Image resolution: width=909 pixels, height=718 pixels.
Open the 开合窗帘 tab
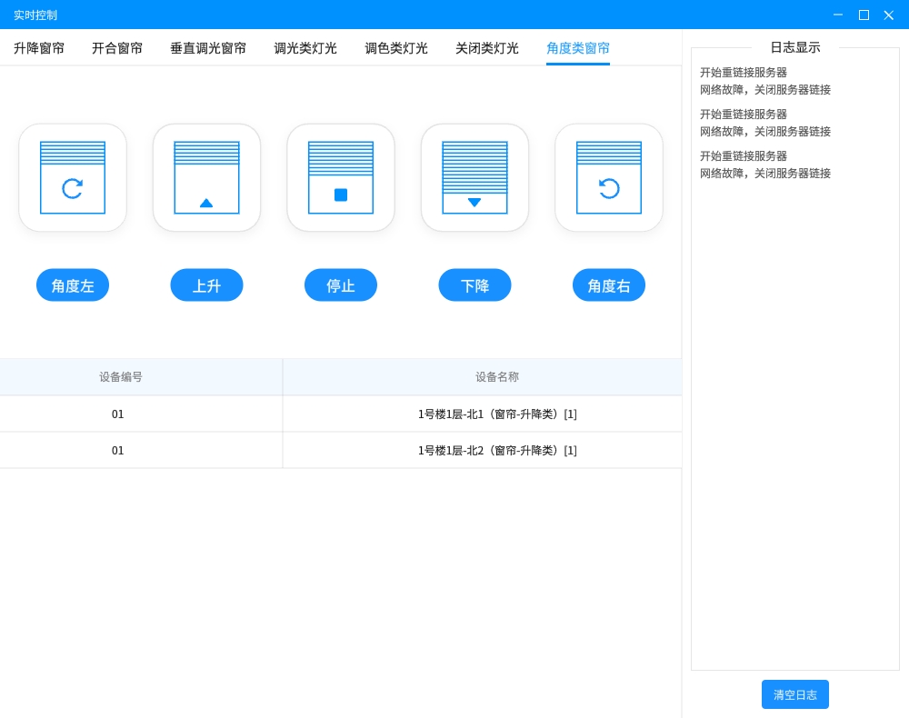(x=117, y=48)
